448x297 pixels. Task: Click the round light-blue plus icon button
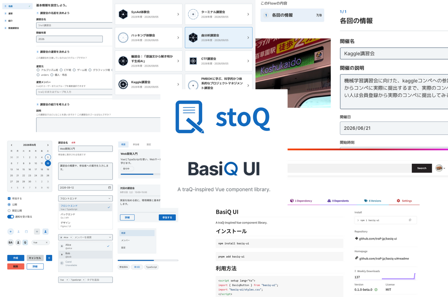point(10,231)
